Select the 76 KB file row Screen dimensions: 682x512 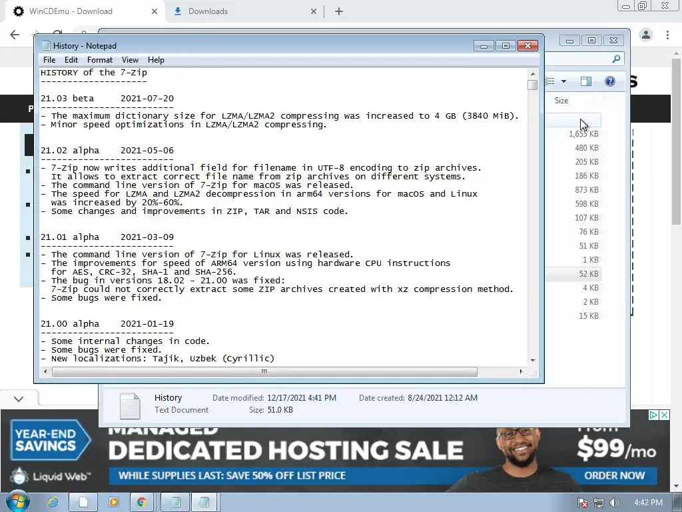[x=573, y=232]
